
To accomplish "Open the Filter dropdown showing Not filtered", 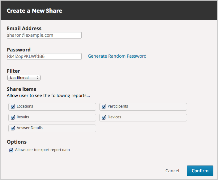I will coord(23,78).
